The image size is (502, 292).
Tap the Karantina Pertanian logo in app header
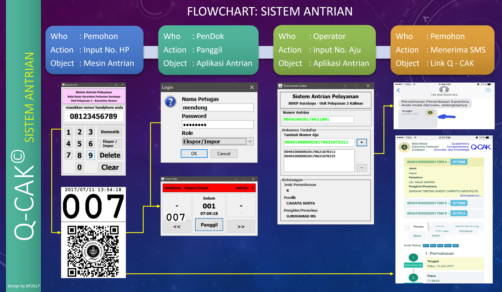pyautogui.click(x=404, y=147)
